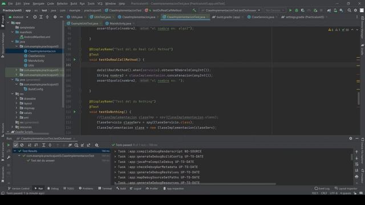Expand the drawable folder
This screenshot has width=365, height=205.
coord(17,99)
